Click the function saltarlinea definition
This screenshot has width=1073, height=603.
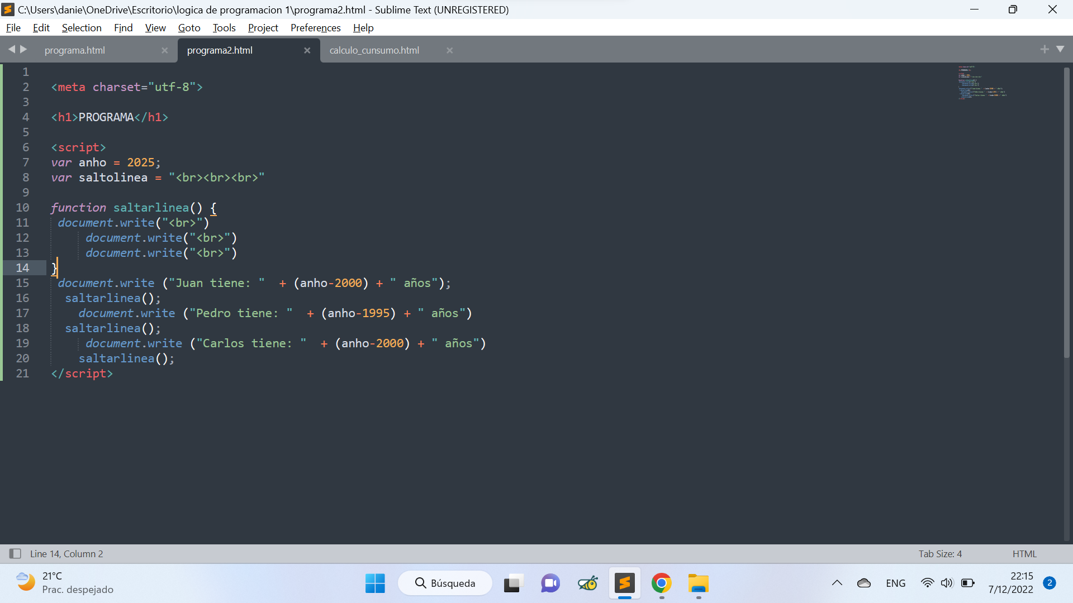pos(134,208)
